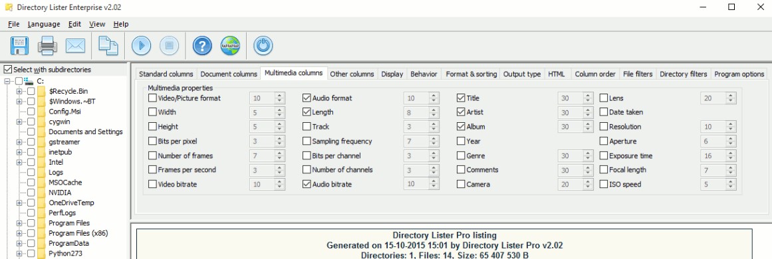772x259 pixels.
Task: Uncheck the Title column checkbox
Action: (x=461, y=98)
